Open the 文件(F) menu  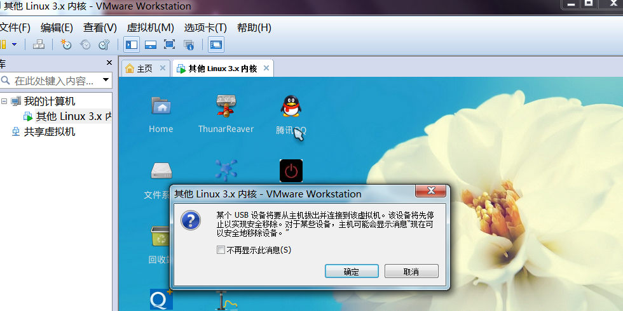(15, 28)
